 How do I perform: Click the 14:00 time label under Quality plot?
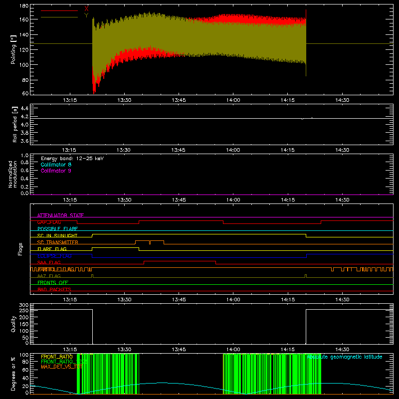click(x=233, y=350)
